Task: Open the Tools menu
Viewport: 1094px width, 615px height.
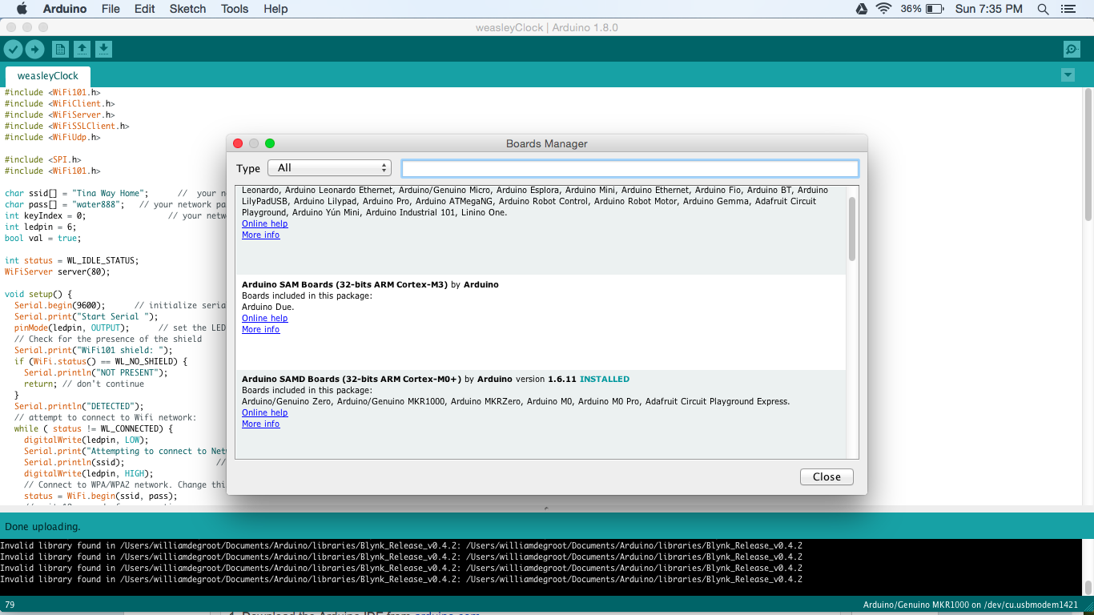Action: point(235,9)
